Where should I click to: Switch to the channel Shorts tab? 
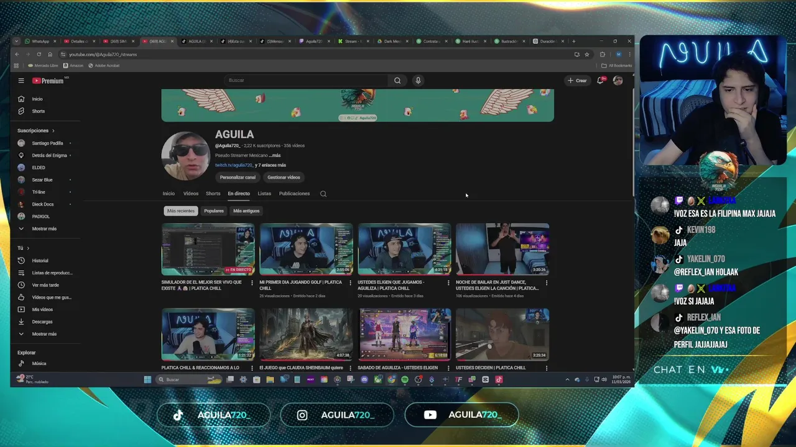coord(213,194)
